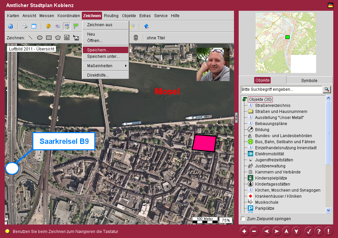Image resolution: width=338 pixels, height=238 pixels.
Task: Click the search magnifier button
Action: click(x=327, y=89)
